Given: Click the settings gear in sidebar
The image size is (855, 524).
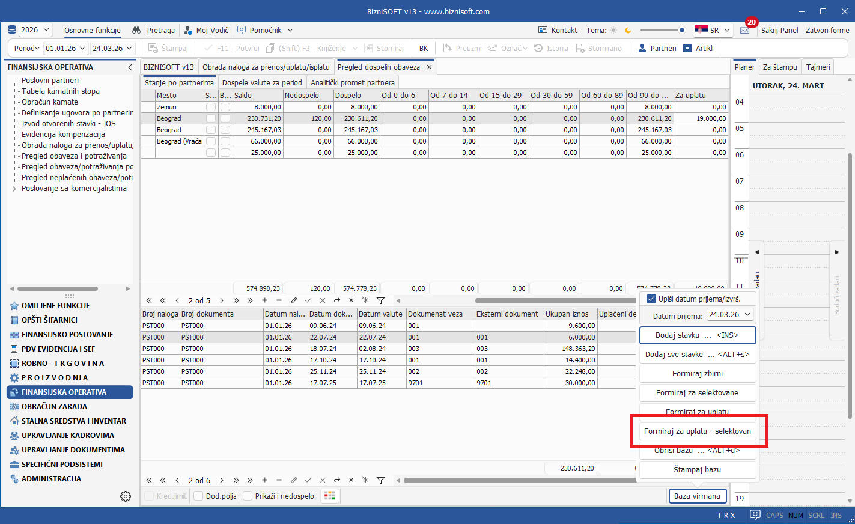Looking at the screenshot, I should pyautogui.click(x=126, y=496).
